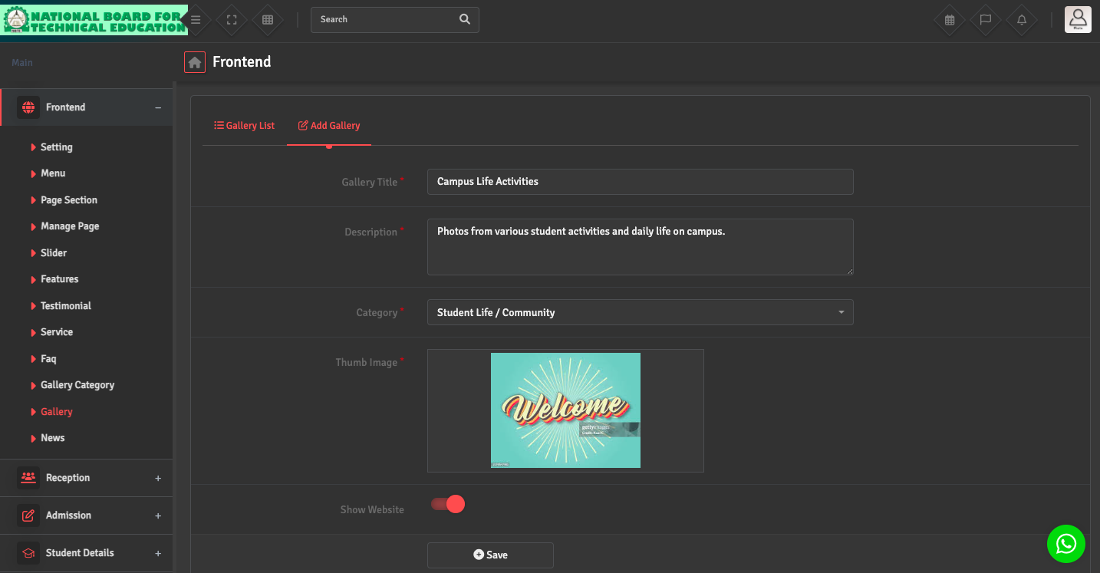Click the hamburger menu icon in header
Image resolution: width=1100 pixels, height=573 pixels.
pyautogui.click(x=196, y=20)
